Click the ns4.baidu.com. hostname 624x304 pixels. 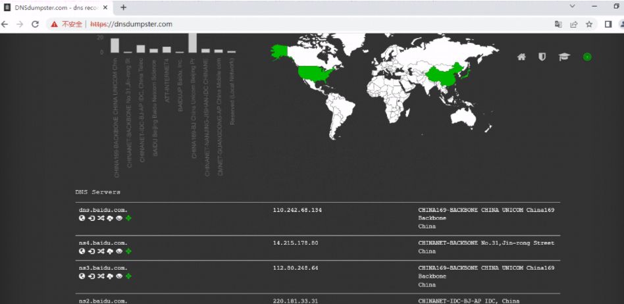pos(103,243)
